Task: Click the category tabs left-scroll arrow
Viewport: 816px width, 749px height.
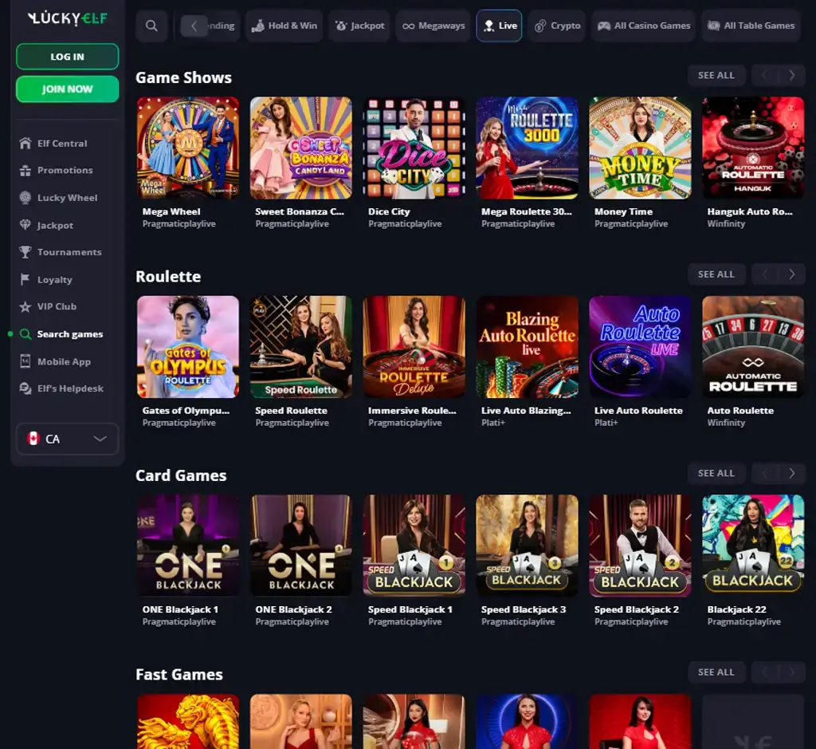Action: (x=194, y=26)
